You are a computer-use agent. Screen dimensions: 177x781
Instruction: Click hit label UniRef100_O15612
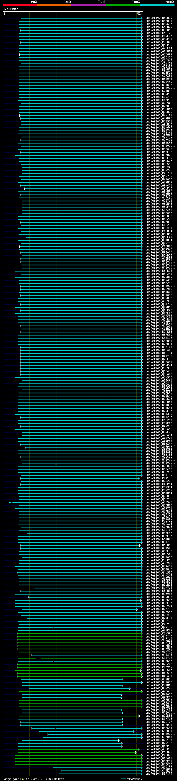(158, 758)
